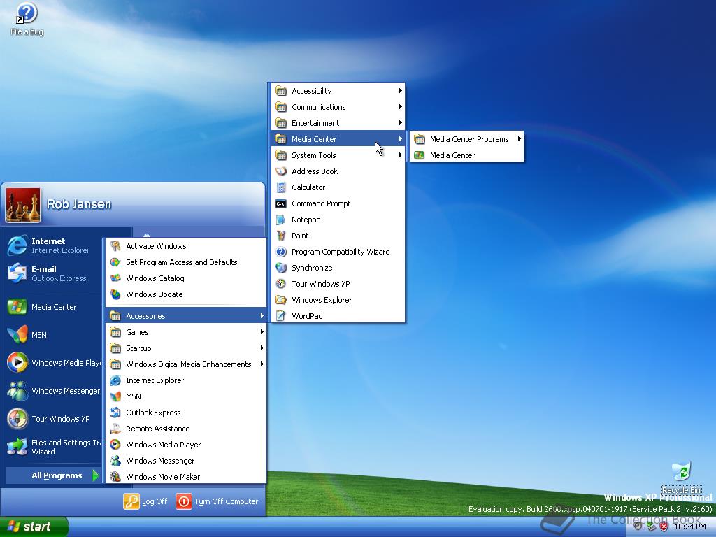Image resolution: width=716 pixels, height=537 pixels.
Task: Start Windows Media Player from left pane
Action: click(53, 363)
